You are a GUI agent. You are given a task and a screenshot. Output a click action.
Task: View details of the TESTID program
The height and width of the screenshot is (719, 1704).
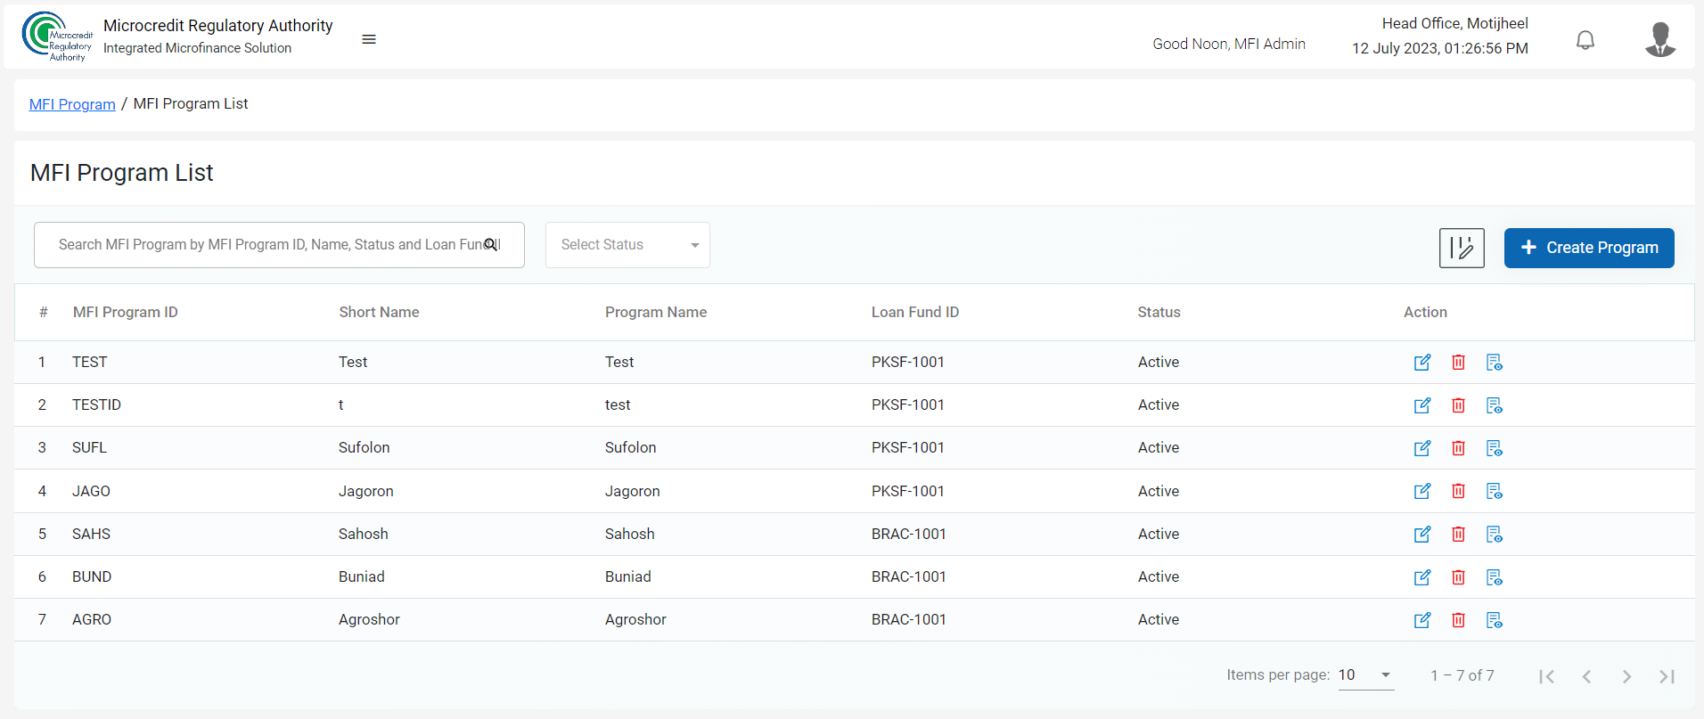pyautogui.click(x=1495, y=405)
